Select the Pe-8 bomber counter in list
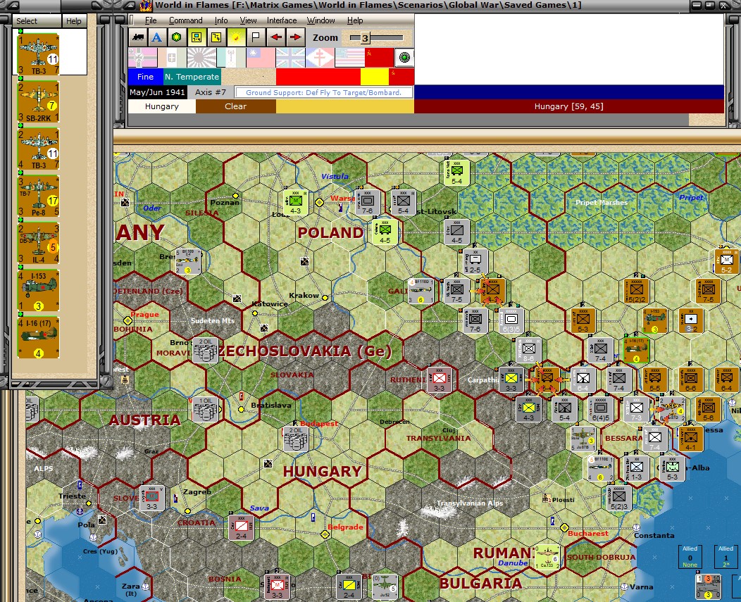 pos(38,196)
